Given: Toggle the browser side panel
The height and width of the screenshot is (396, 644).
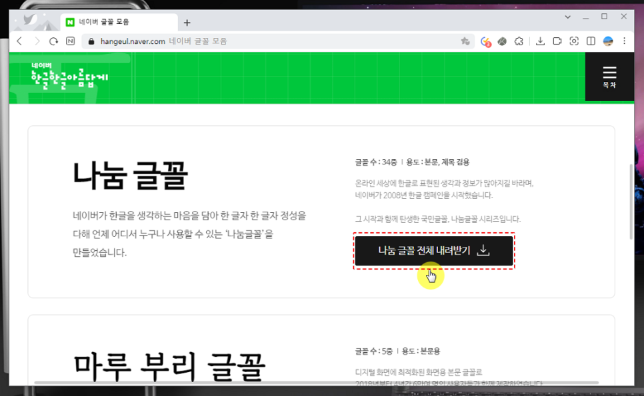Looking at the screenshot, I should coord(591,41).
